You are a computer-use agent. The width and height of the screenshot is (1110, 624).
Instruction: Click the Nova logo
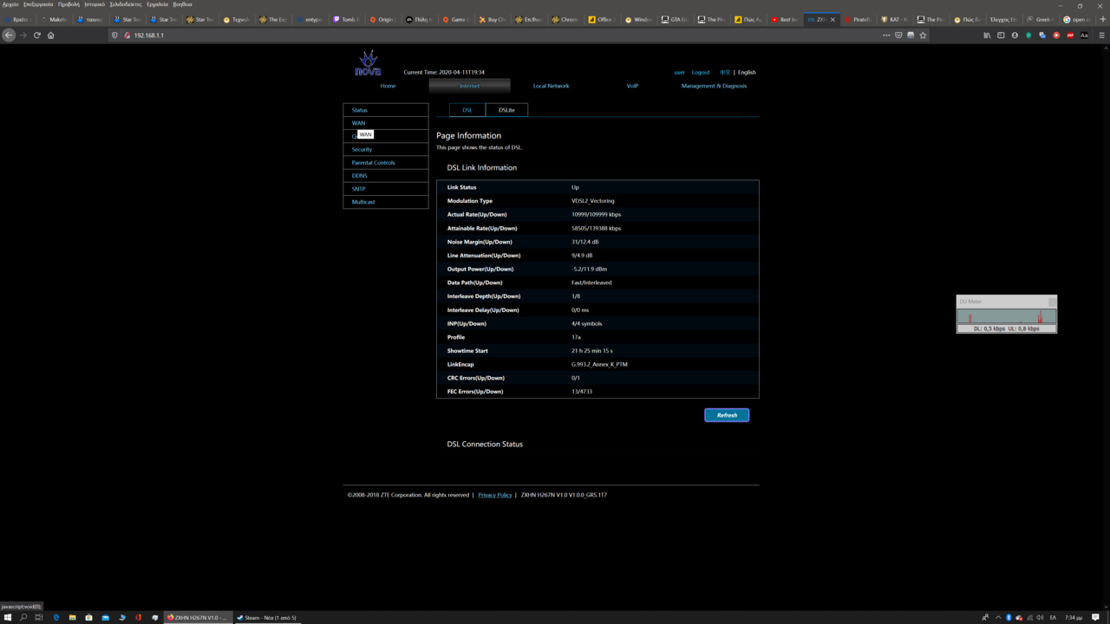click(369, 63)
